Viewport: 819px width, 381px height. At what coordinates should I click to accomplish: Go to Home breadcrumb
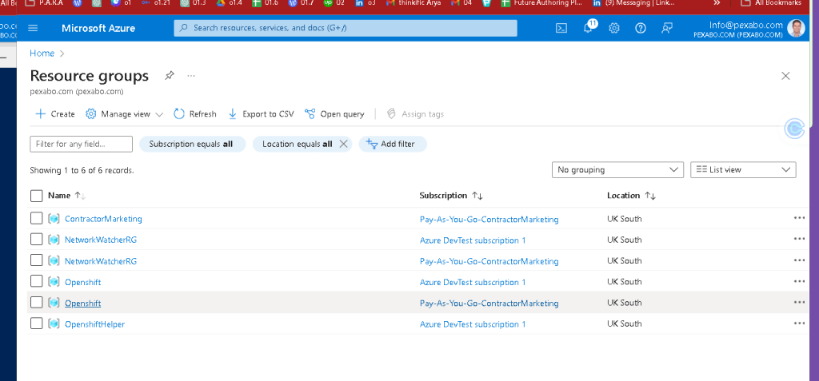[x=42, y=54]
